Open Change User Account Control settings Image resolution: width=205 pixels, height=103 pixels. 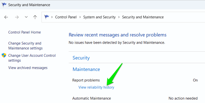click(32, 58)
